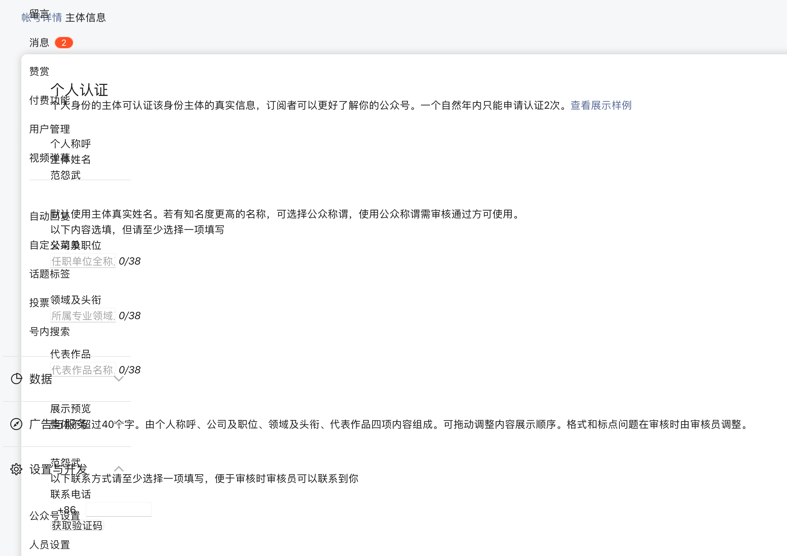
Task: Click the gear icon beside 设置与开发
Action: (16, 469)
